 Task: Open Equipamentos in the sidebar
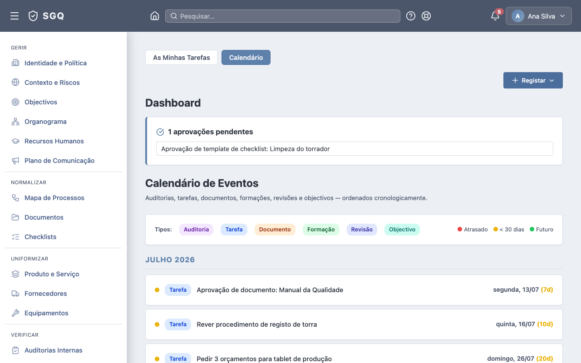(64, 313)
